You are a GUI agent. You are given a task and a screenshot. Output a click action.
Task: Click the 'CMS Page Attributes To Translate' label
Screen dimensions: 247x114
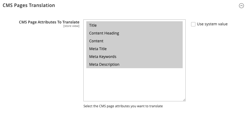point(49,22)
